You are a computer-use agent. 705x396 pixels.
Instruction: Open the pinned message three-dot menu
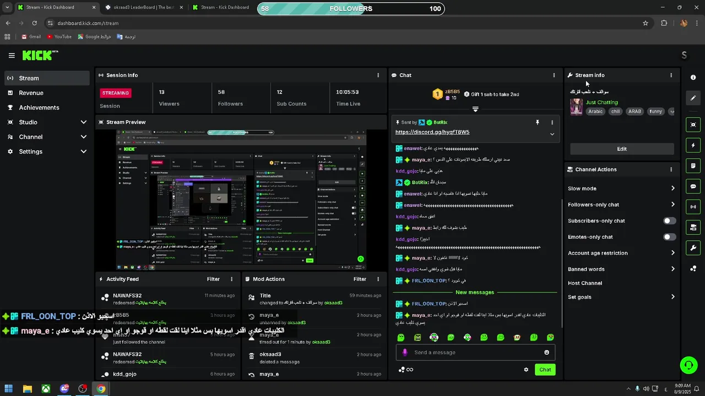click(x=552, y=123)
